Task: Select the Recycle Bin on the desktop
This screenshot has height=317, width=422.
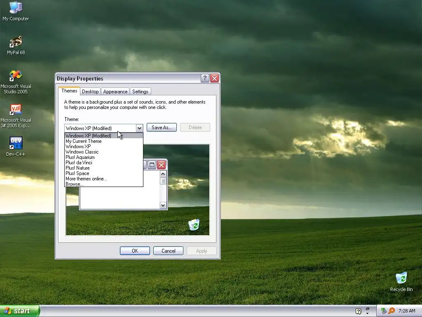Action: click(x=401, y=282)
